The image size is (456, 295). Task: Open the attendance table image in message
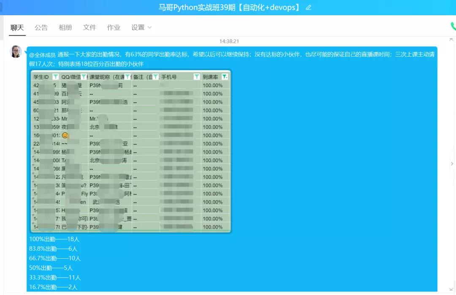[x=131, y=152]
